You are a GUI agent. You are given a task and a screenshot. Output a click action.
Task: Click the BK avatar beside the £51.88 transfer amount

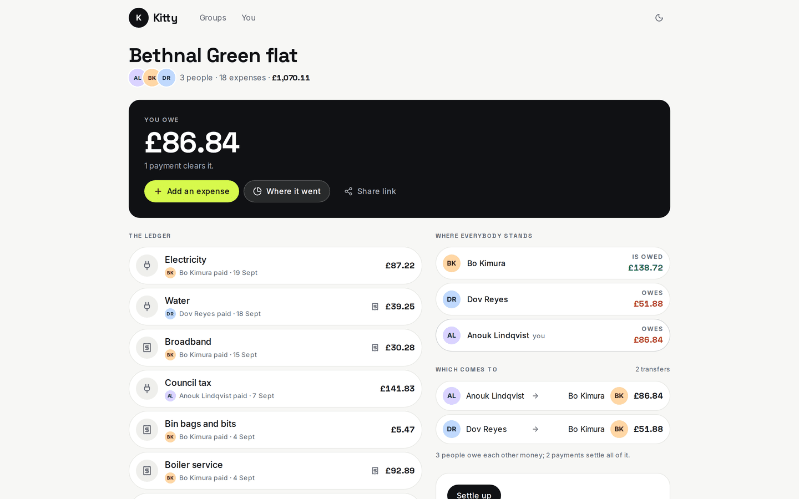coord(619,429)
